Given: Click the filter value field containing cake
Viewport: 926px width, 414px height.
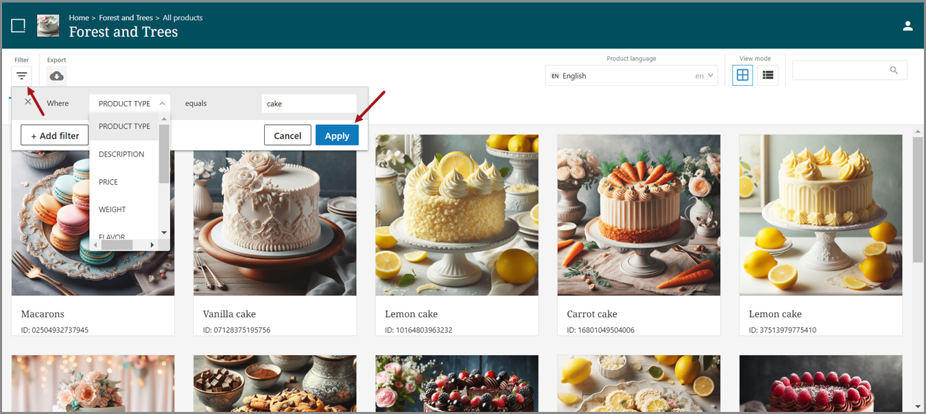Looking at the screenshot, I should click(309, 104).
